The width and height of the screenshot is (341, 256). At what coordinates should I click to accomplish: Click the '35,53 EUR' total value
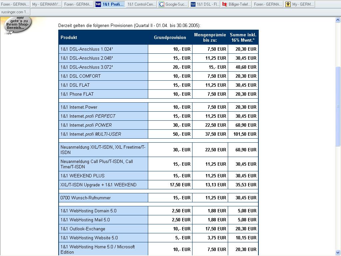[246, 185]
